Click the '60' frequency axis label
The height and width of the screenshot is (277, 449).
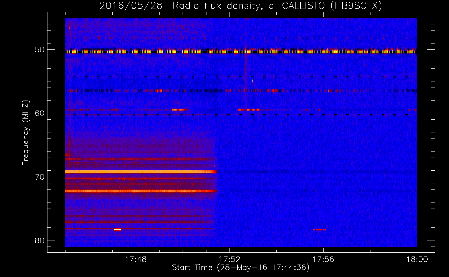(40, 113)
